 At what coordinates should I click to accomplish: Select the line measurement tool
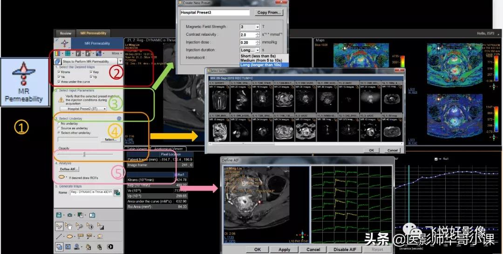coord(59,236)
